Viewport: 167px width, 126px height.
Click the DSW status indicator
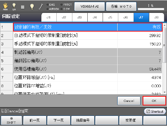point(65,9)
